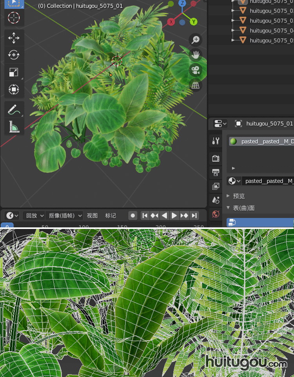Open the World properties tab icon

(216, 214)
